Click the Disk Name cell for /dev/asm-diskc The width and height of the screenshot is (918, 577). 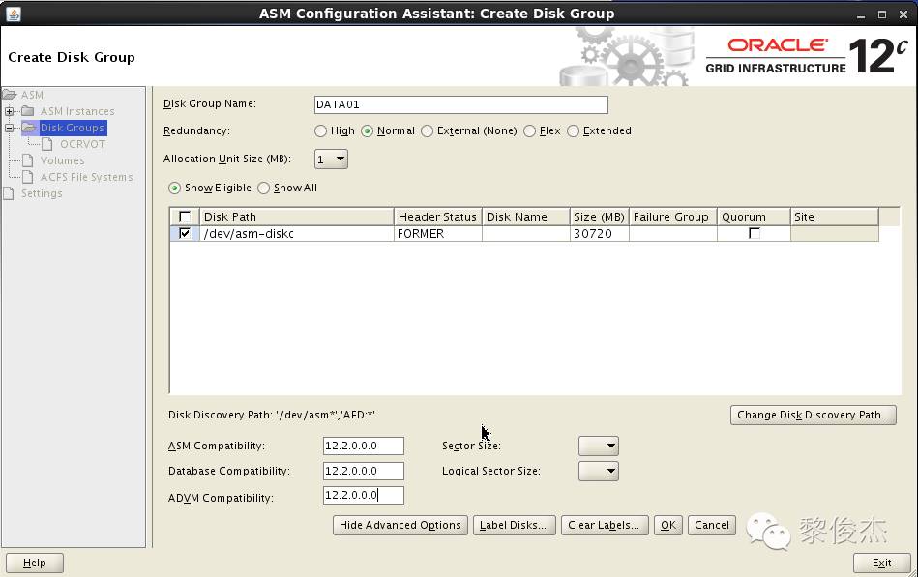pyautogui.click(x=525, y=233)
